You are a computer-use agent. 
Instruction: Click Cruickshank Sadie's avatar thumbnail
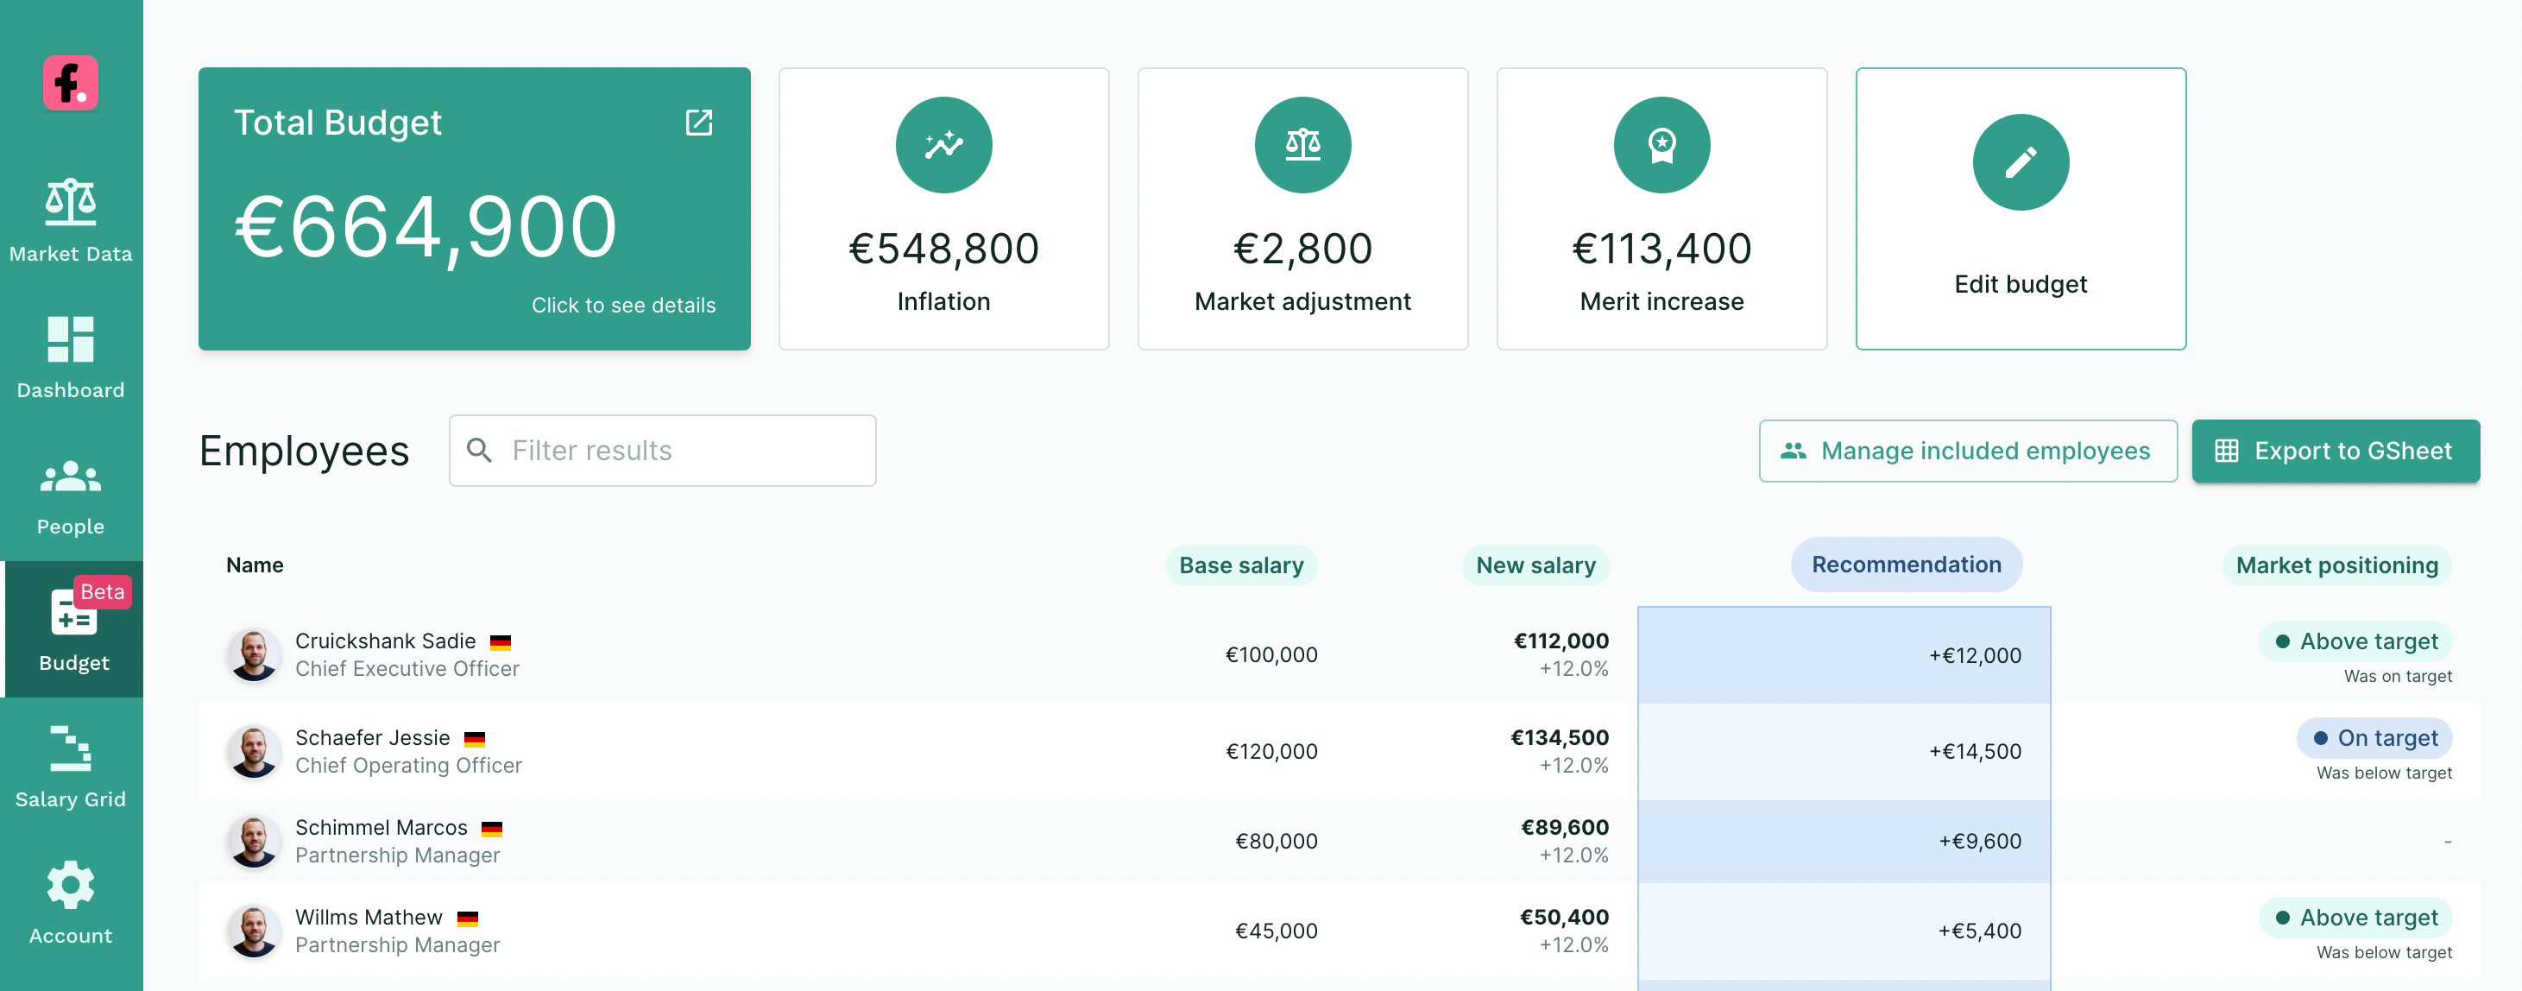[x=254, y=654]
